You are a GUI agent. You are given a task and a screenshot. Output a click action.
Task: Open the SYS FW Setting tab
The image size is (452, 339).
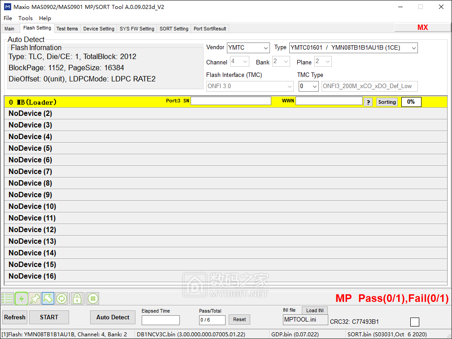tap(137, 29)
